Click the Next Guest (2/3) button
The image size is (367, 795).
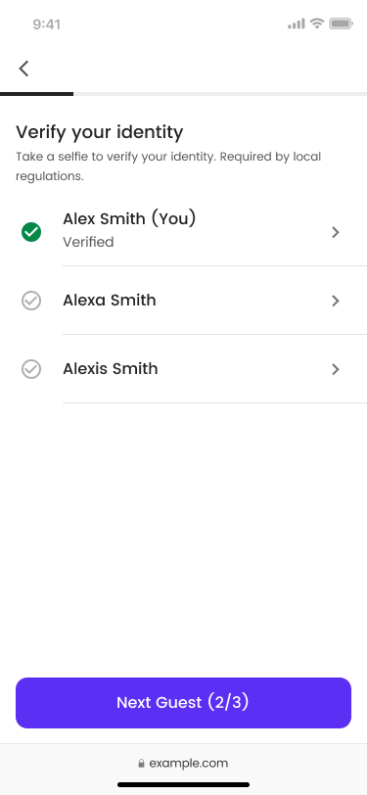point(184,703)
